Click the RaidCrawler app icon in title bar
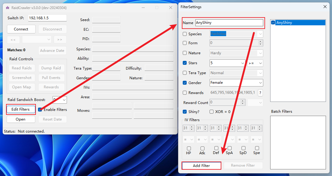This screenshot has height=176, width=332. (8, 8)
